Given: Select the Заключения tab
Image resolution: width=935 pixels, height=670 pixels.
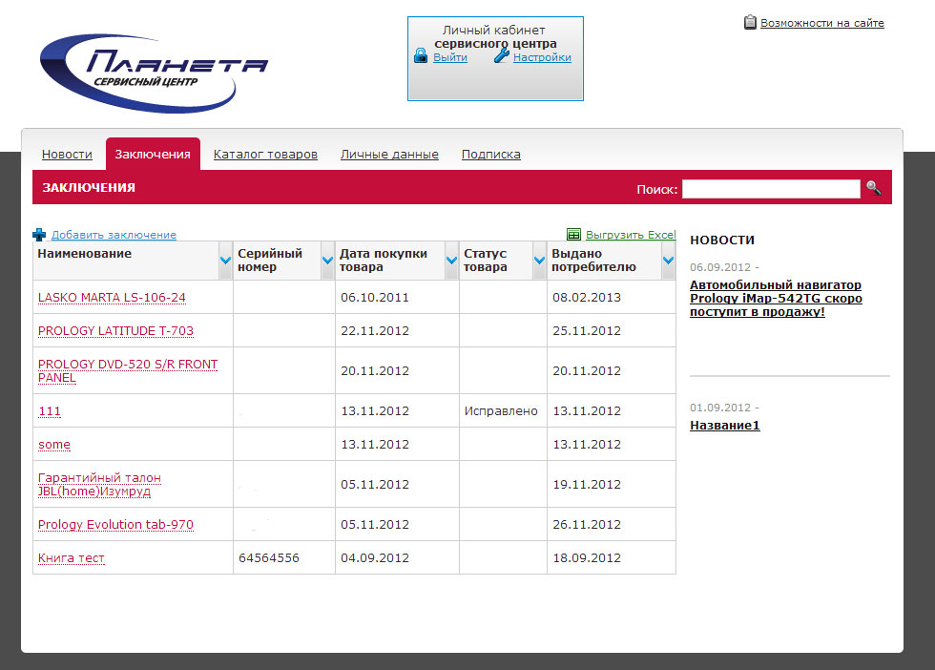Looking at the screenshot, I should (x=153, y=154).
